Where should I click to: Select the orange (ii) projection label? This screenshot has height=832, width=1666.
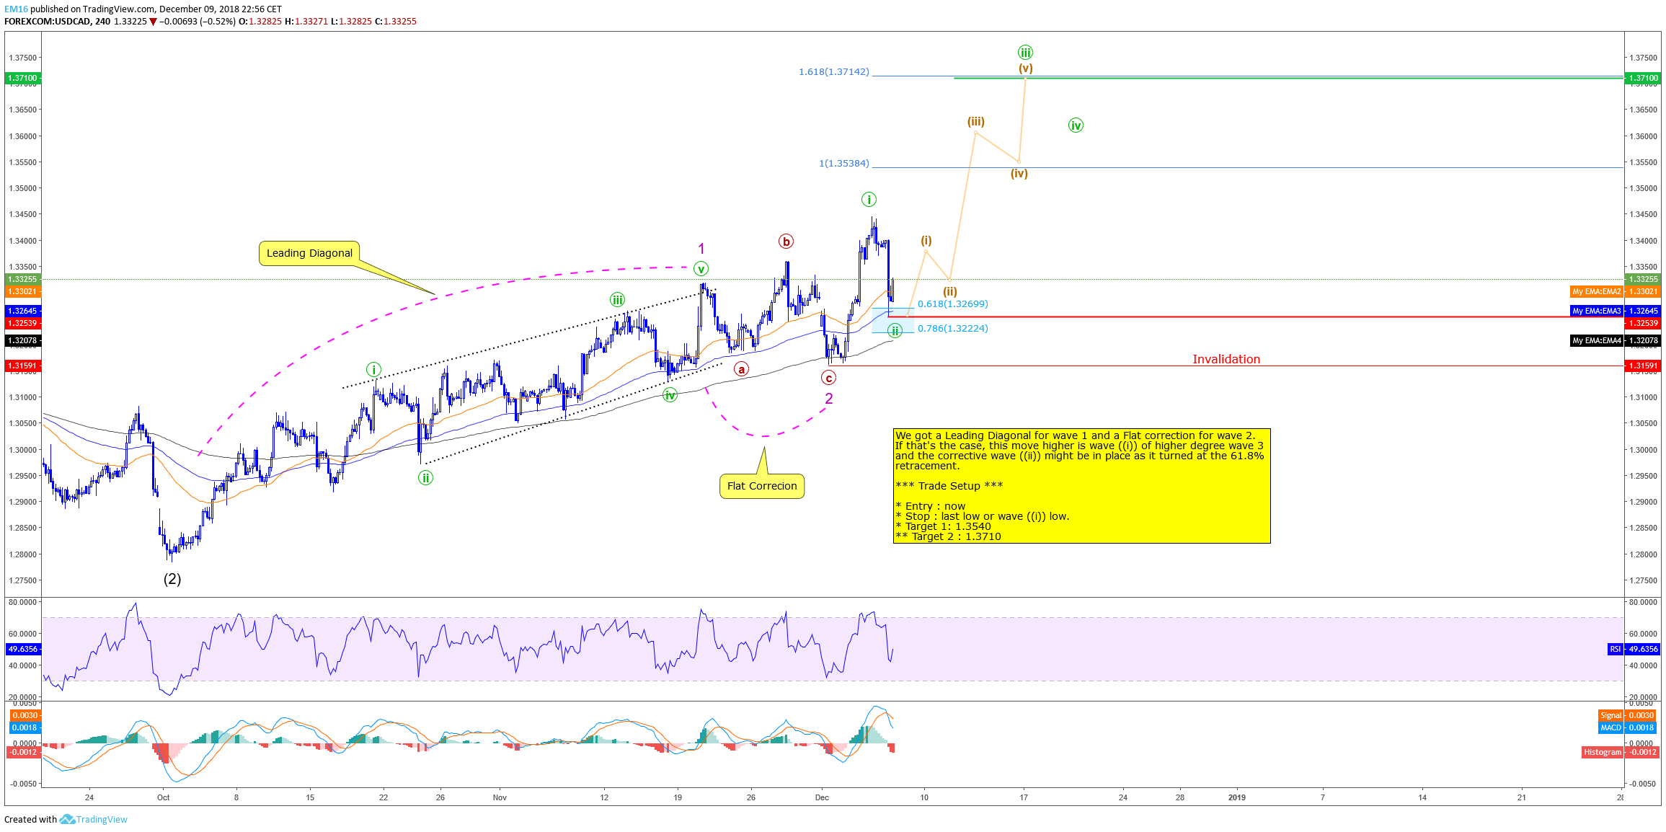[950, 292]
